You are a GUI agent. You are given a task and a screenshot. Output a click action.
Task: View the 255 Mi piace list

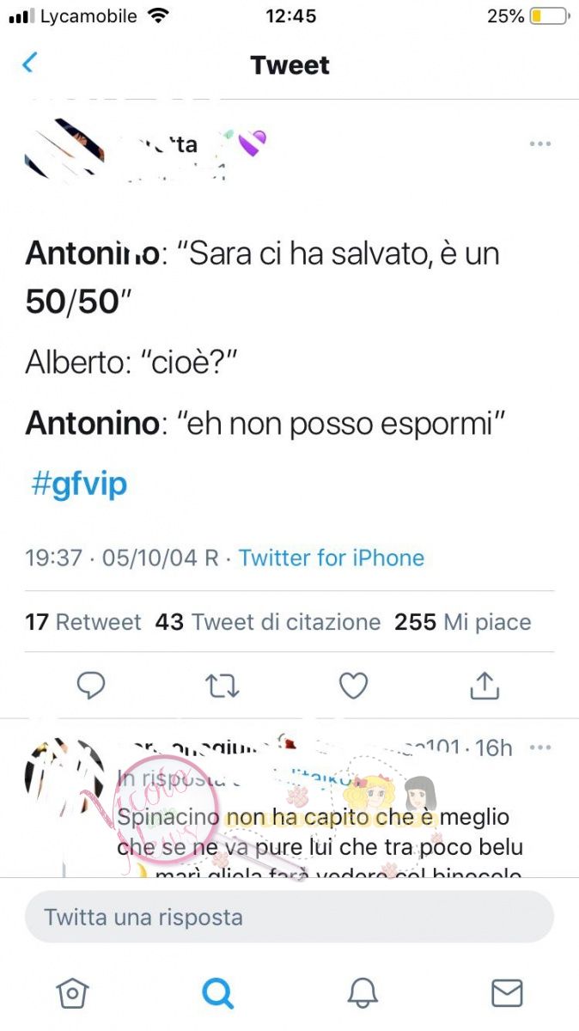(x=463, y=622)
